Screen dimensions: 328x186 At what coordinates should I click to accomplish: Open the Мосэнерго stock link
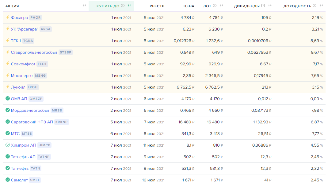tap(22, 75)
